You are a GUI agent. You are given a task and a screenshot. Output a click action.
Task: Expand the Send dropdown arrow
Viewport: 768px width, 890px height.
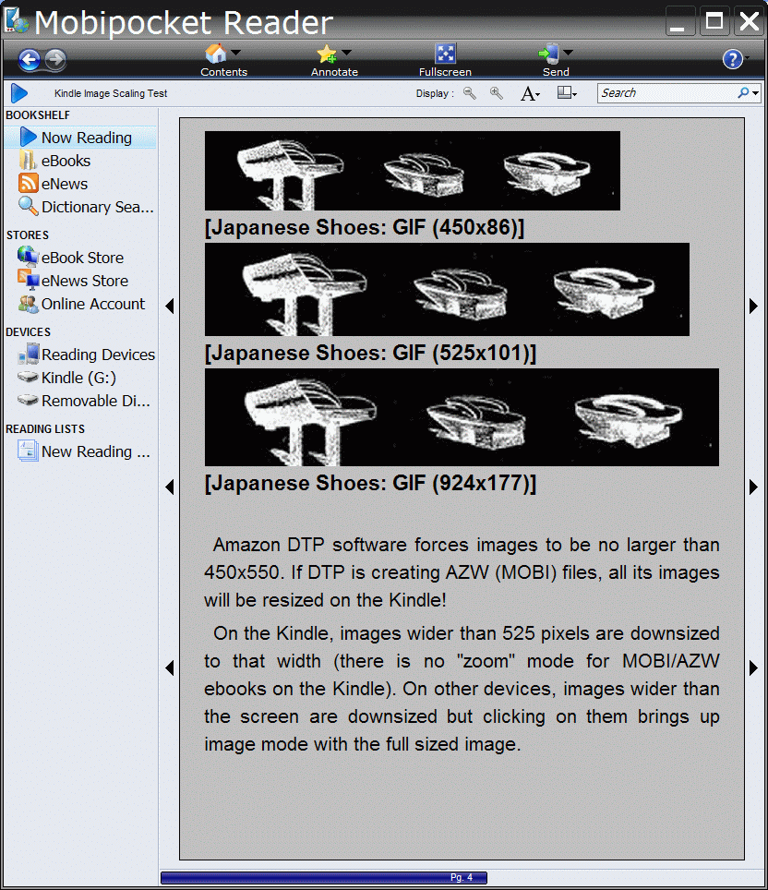pos(569,52)
